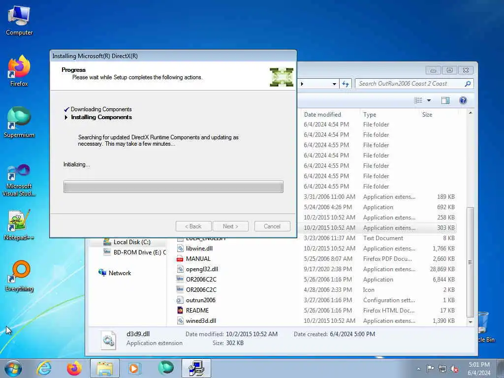
Task: Select Network in the navigation pane
Action: (115, 273)
